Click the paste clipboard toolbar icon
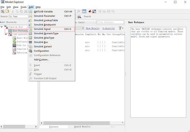 point(21,11)
